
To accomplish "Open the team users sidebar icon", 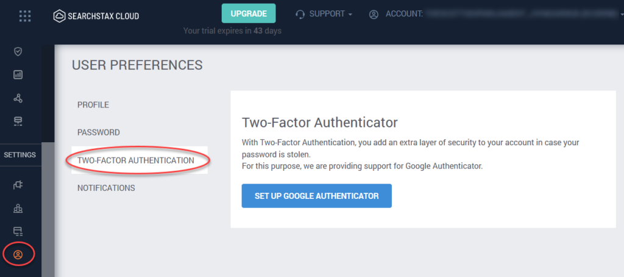I will click(x=18, y=207).
